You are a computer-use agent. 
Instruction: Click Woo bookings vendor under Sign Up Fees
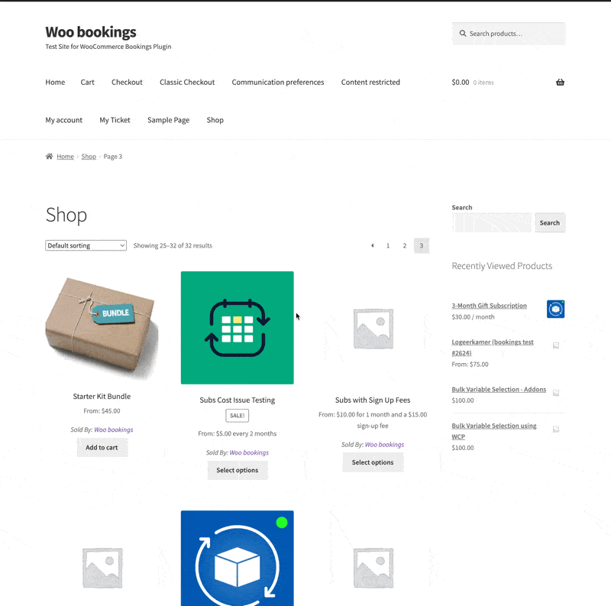click(385, 445)
